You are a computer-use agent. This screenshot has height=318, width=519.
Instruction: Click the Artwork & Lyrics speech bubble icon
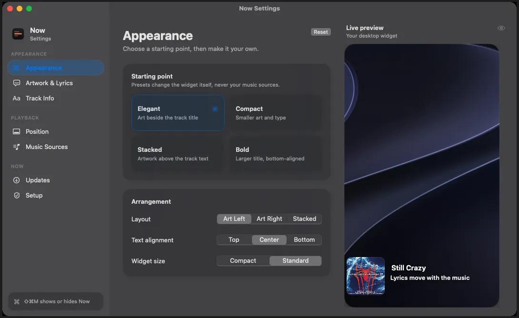tap(16, 83)
